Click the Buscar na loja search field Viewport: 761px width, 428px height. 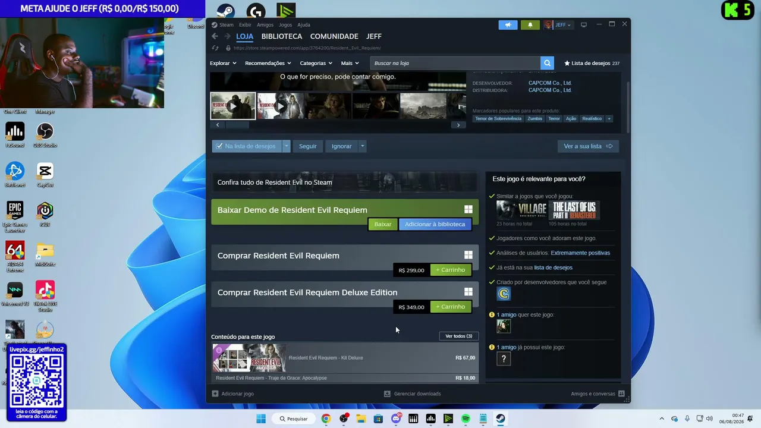[455, 63]
